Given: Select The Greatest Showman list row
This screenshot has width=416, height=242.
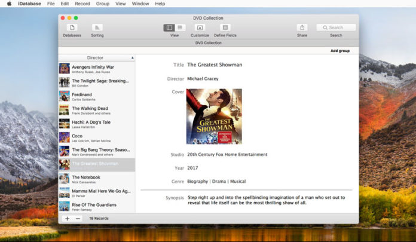Looking at the screenshot, I should [97, 165].
